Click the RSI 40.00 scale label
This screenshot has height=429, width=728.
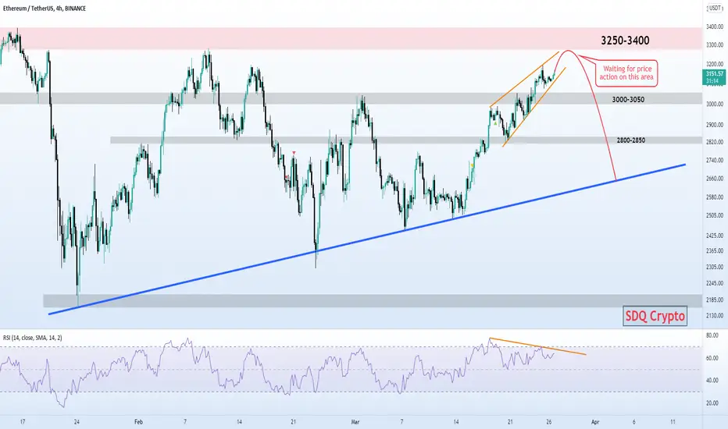(x=712, y=381)
